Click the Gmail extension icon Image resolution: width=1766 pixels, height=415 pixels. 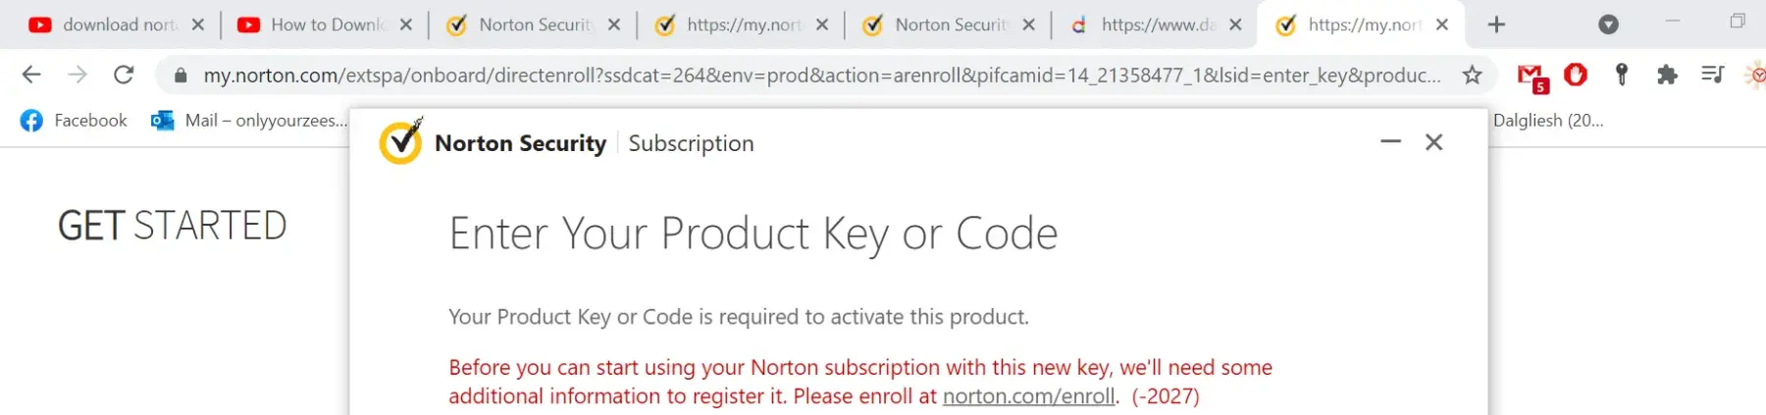click(x=1532, y=76)
